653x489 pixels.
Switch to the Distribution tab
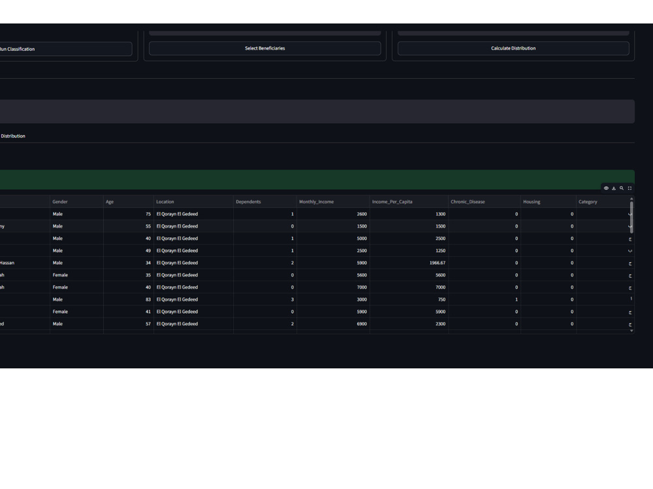click(x=12, y=136)
